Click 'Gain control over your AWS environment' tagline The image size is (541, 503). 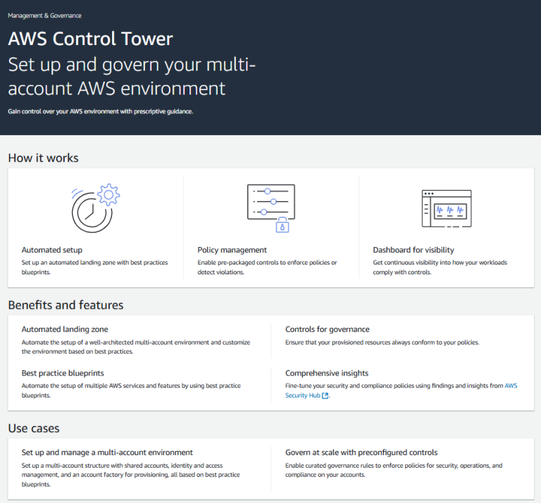point(101,111)
